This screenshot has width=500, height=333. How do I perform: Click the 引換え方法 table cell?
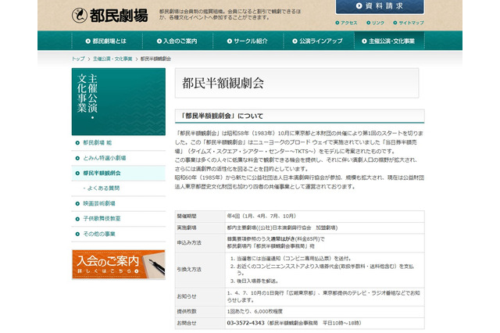(x=200, y=270)
